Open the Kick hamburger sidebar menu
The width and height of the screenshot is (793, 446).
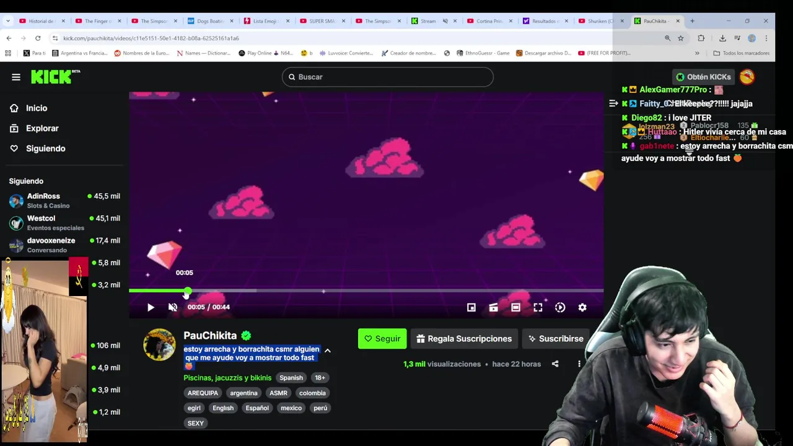[x=16, y=77]
